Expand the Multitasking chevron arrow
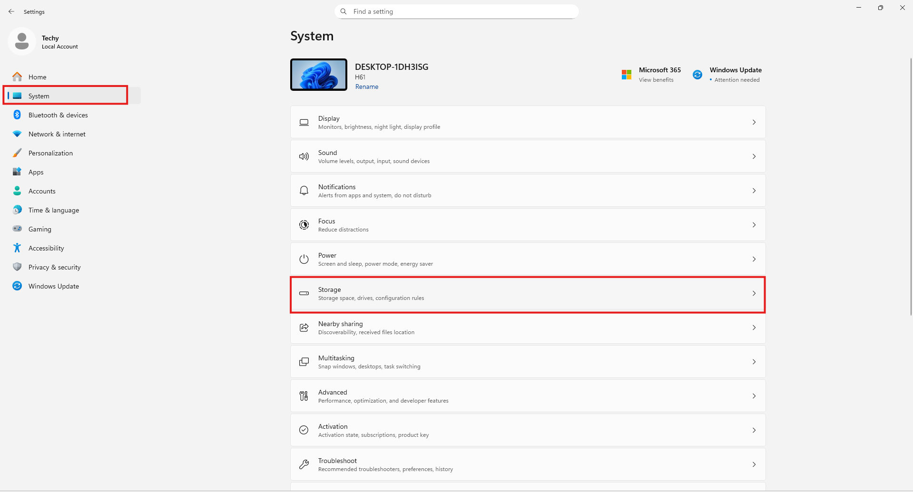Viewport: 913px width, 492px height. tap(754, 362)
